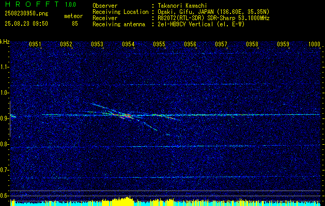Click the Receiving Location label

pos(120,12)
